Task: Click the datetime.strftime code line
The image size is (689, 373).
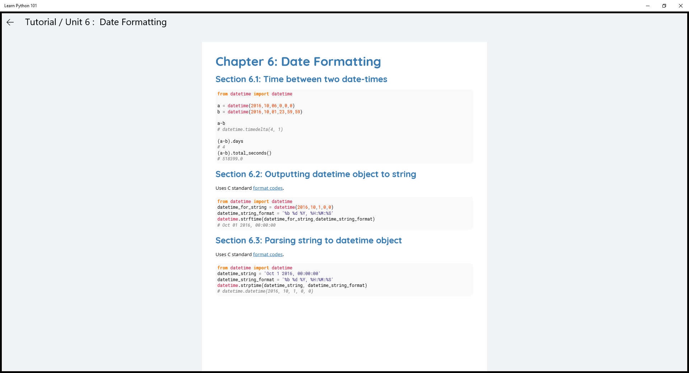Action: click(x=296, y=219)
